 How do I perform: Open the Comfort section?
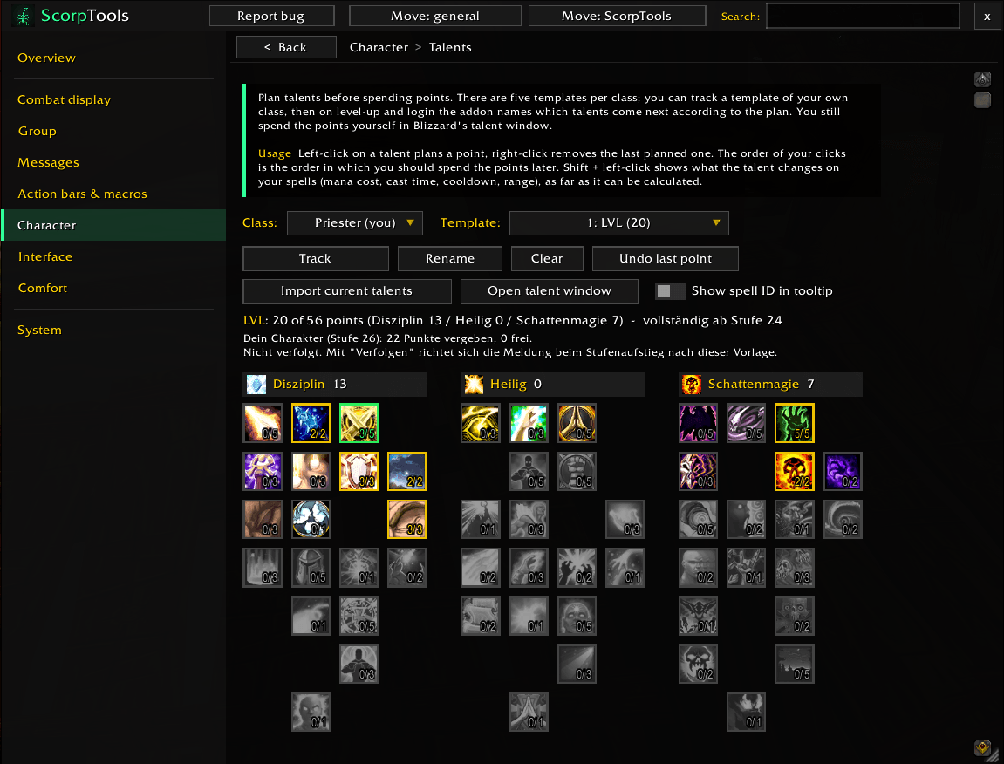coord(42,288)
